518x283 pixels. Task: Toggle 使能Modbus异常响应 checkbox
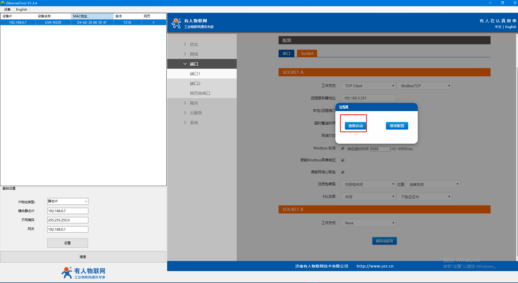[x=343, y=160]
